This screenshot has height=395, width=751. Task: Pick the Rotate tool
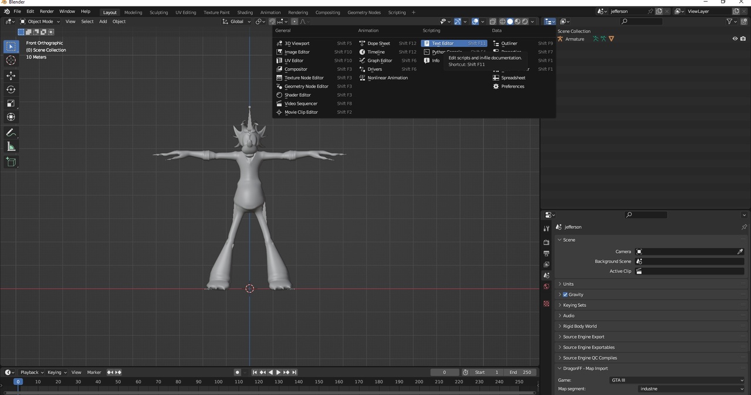coord(11,90)
